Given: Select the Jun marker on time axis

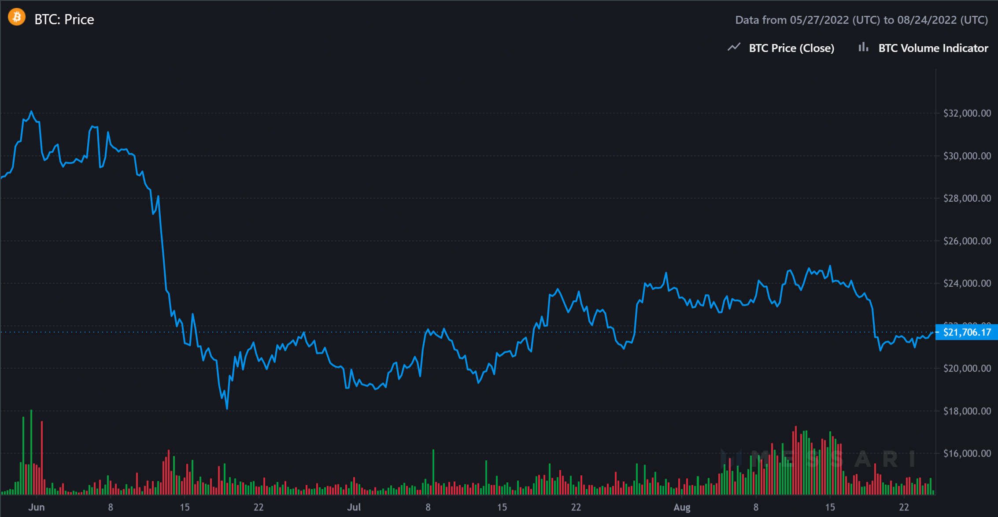Looking at the screenshot, I should (x=37, y=507).
